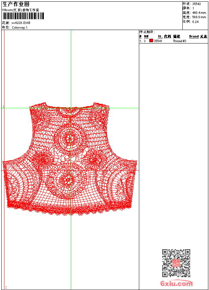Click the St. column header
Image resolution: width=209 pixels, height=290 pixels.
pos(160,36)
